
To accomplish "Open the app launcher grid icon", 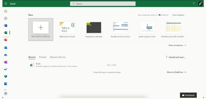I will pyautogui.click(x=6, y=4).
